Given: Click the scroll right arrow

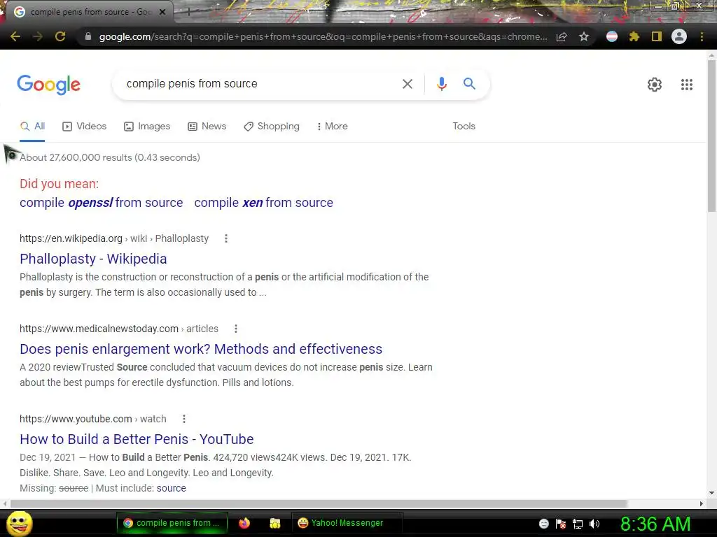Looking at the screenshot, I should [x=702, y=503].
